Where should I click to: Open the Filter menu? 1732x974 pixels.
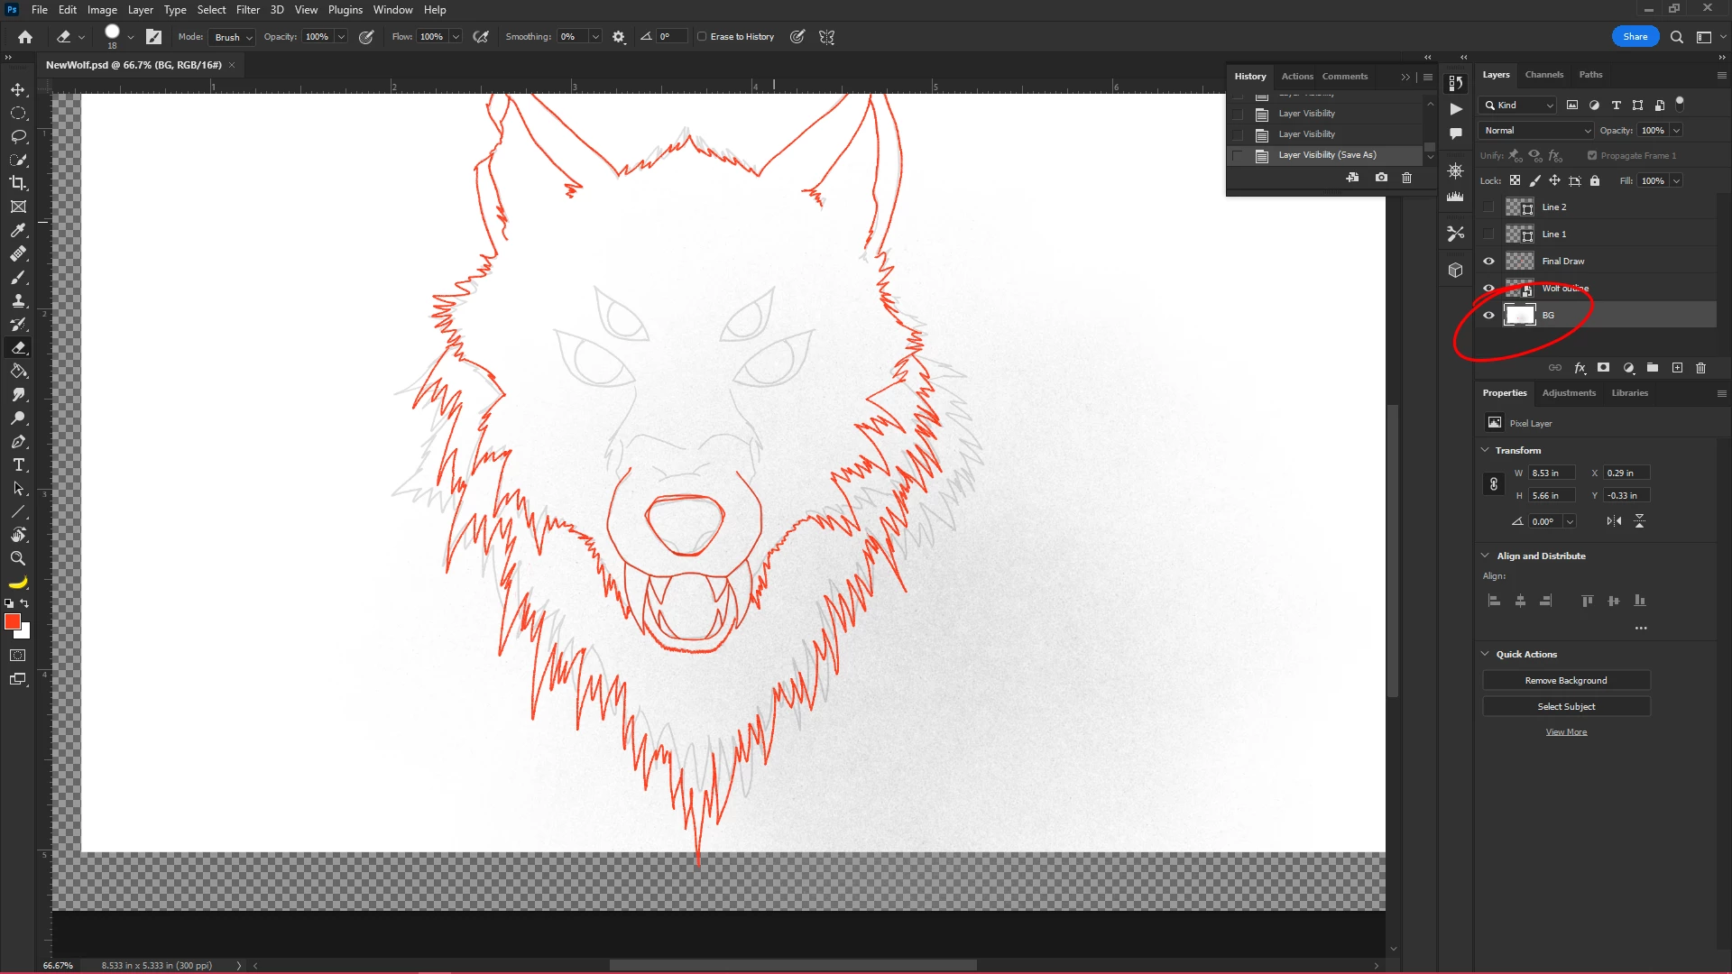(x=247, y=10)
